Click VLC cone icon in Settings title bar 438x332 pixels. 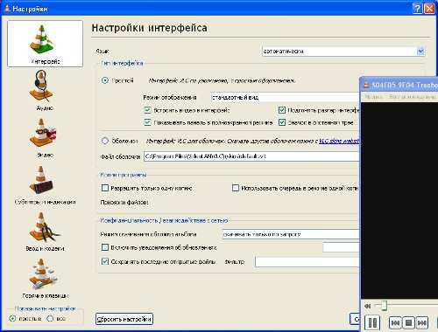[7, 9]
